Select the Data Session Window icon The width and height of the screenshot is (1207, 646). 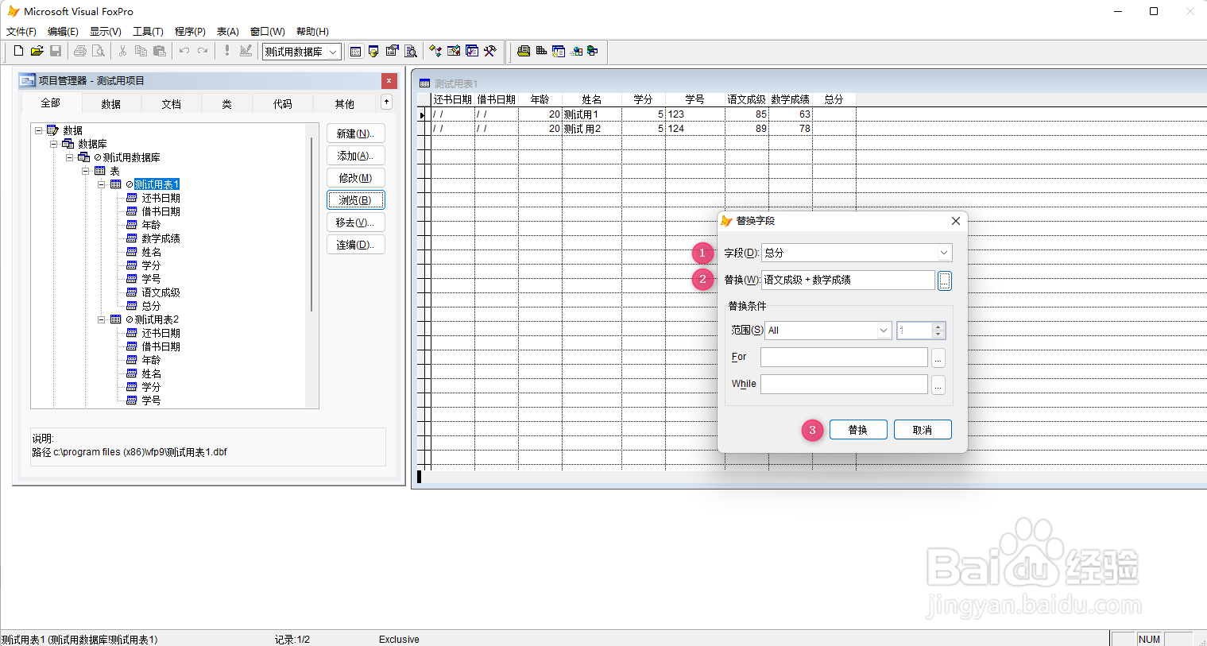coord(373,51)
